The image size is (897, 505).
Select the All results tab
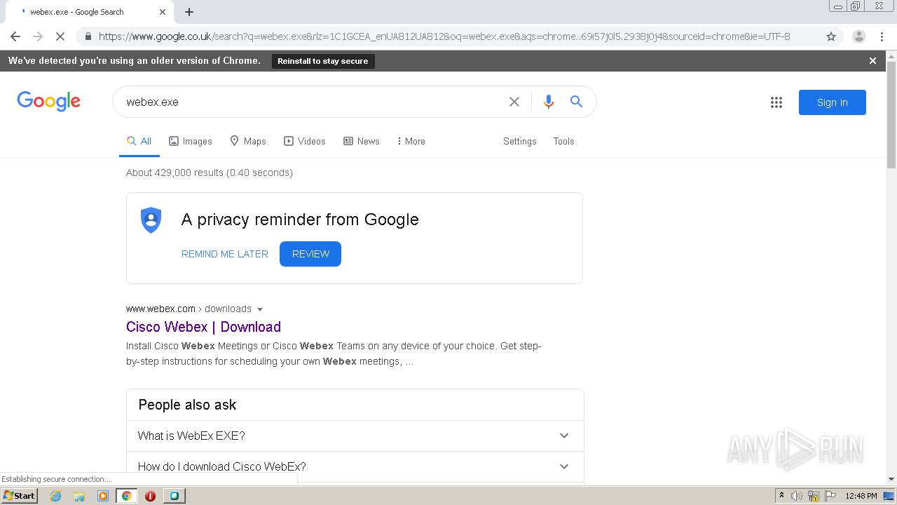click(x=139, y=141)
